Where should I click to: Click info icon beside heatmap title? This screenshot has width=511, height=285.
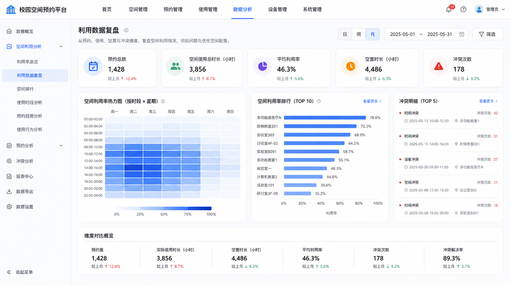[163, 101]
